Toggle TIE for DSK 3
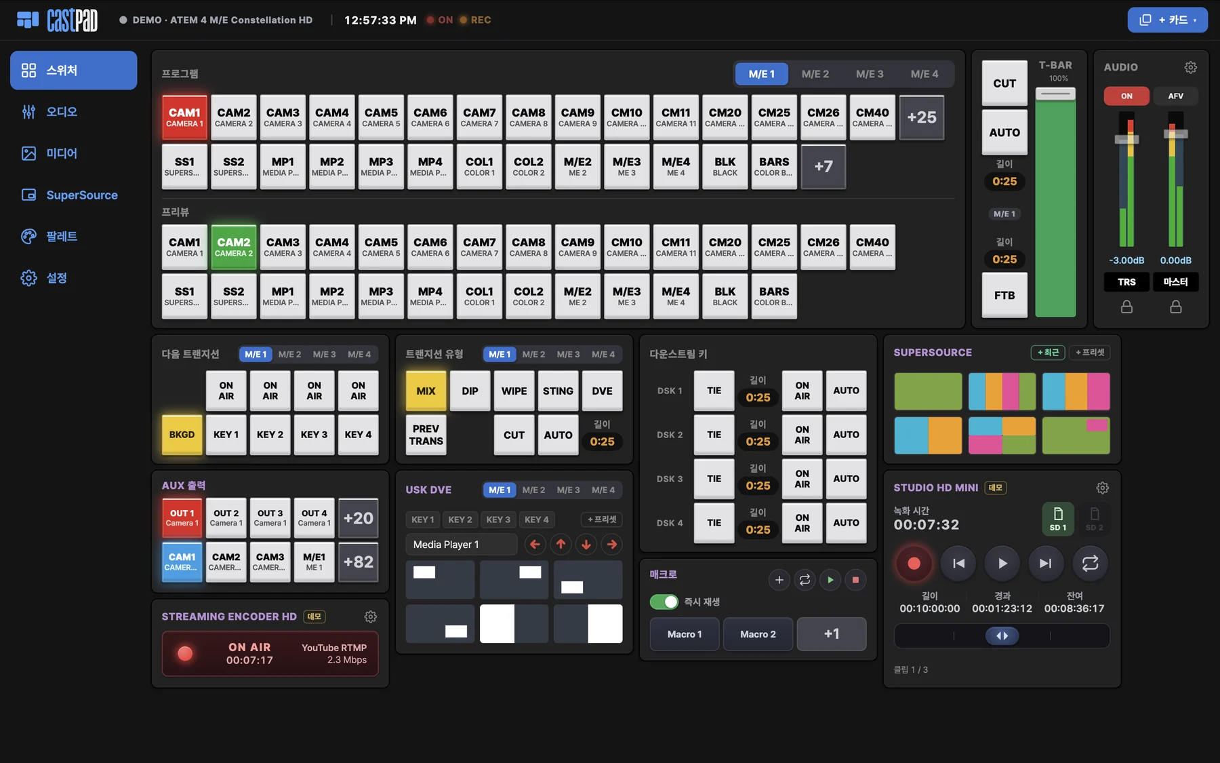Image resolution: width=1220 pixels, height=763 pixels. tap(714, 479)
